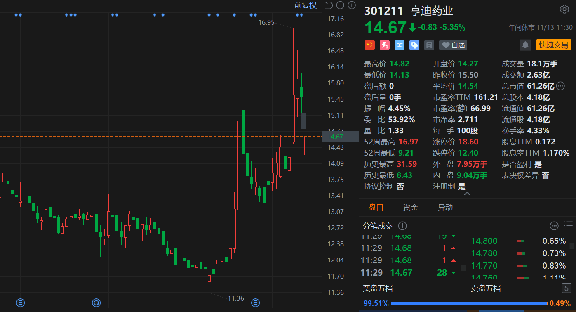Click the E marker near the 11.36 low
This screenshot has width=576, height=312.
tap(256, 303)
